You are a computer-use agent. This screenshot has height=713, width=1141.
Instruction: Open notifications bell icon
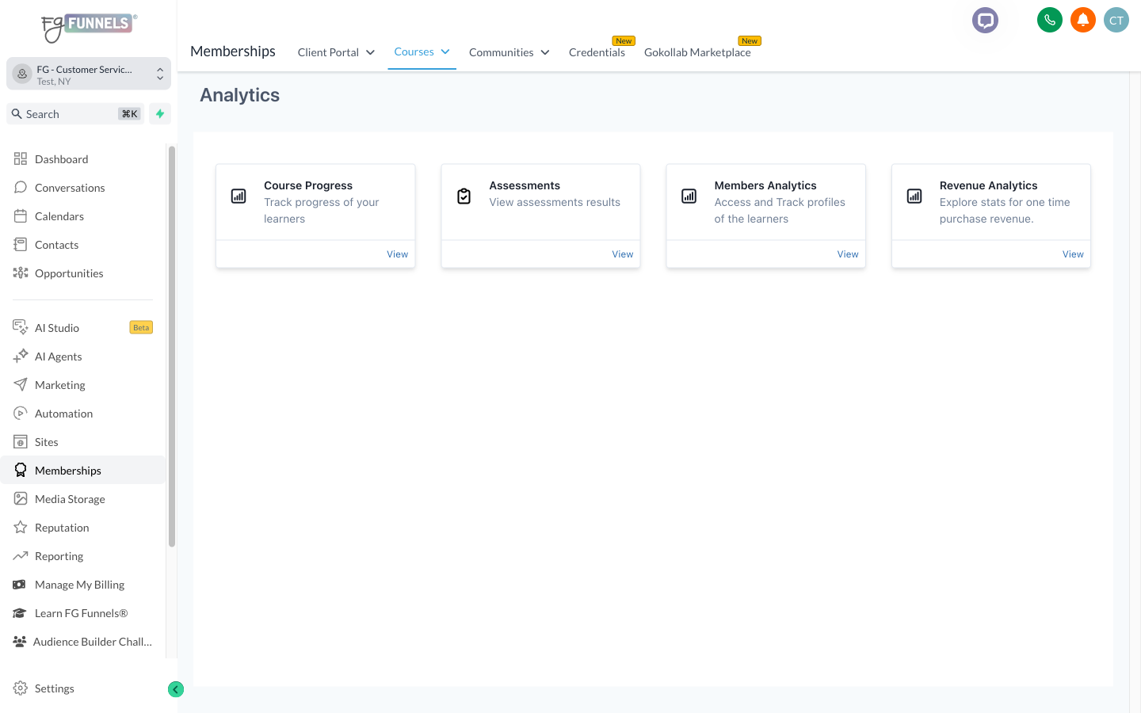[1083, 20]
